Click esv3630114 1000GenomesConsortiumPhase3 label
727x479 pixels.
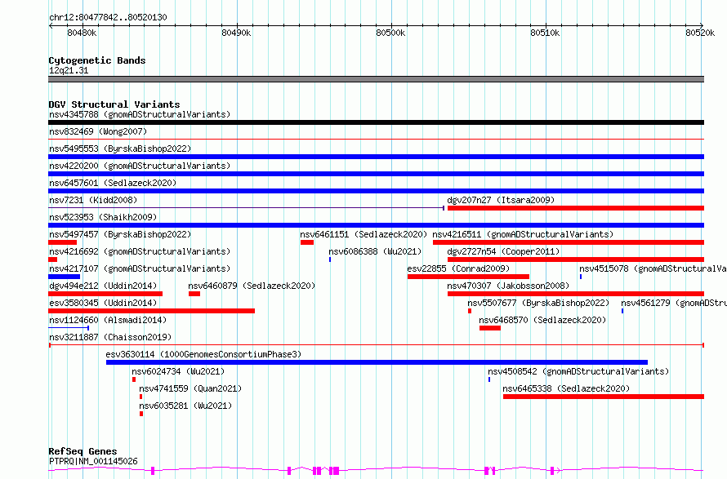point(203,354)
